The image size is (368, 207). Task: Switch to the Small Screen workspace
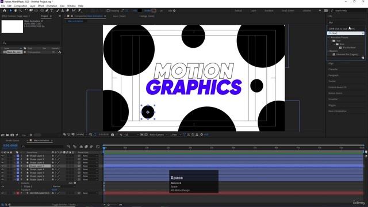pyautogui.click(x=287, y=11)
